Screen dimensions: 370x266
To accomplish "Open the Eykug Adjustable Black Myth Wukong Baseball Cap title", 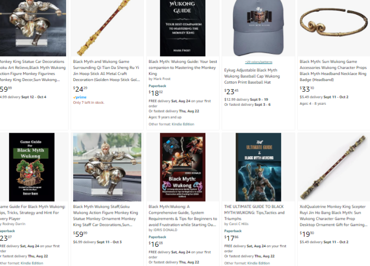I will [x=252, y=76].
